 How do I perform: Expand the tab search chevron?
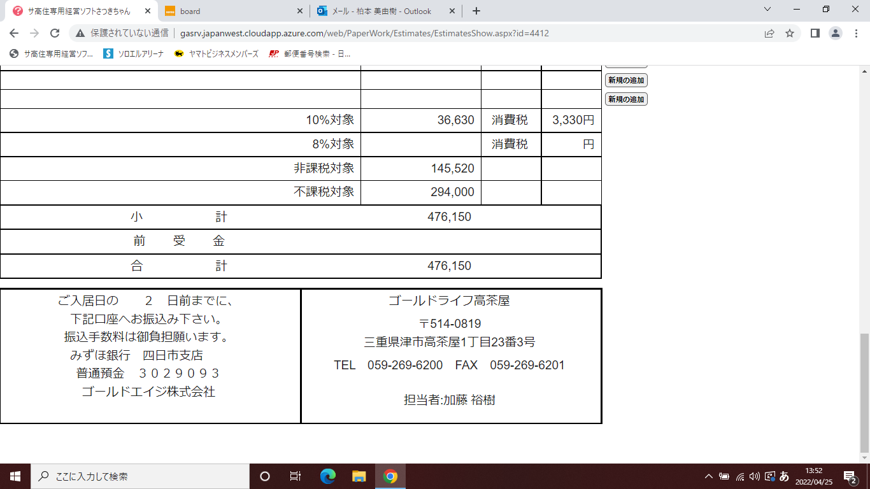(767, 10)
